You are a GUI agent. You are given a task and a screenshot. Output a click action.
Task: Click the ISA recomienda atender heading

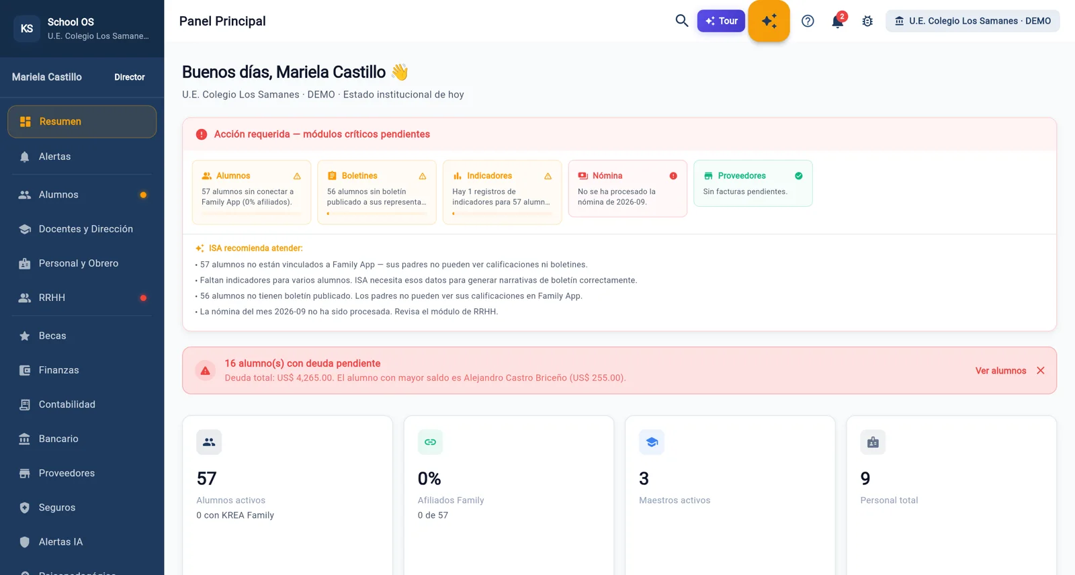coord(255,248)
